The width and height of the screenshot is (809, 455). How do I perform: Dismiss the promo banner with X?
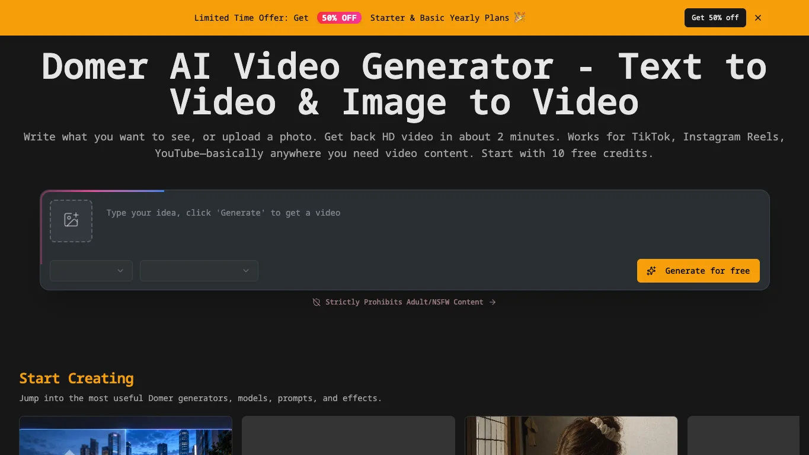pos(758,18)
